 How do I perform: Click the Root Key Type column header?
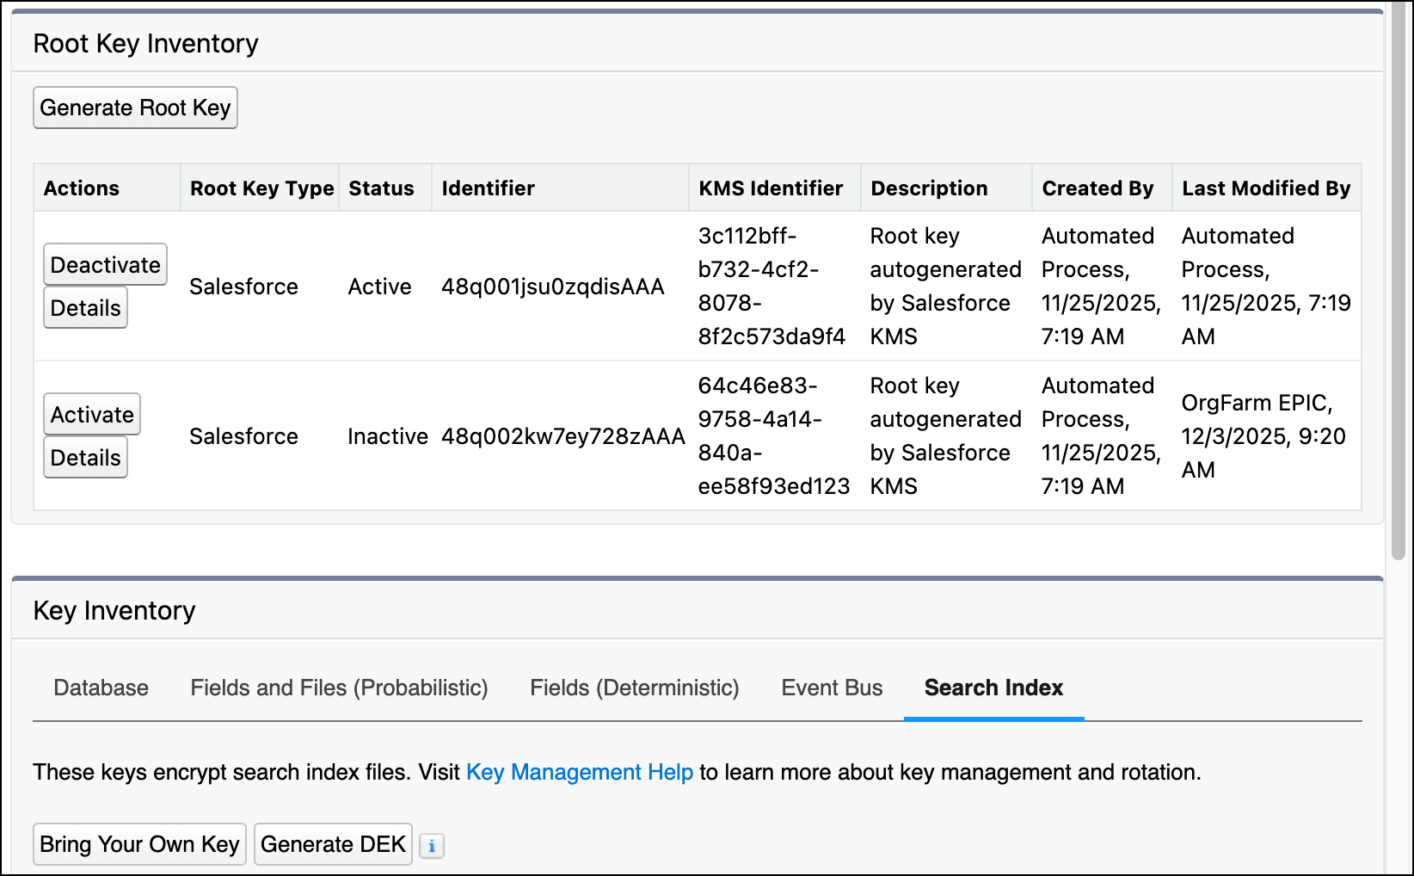point(260,188)
